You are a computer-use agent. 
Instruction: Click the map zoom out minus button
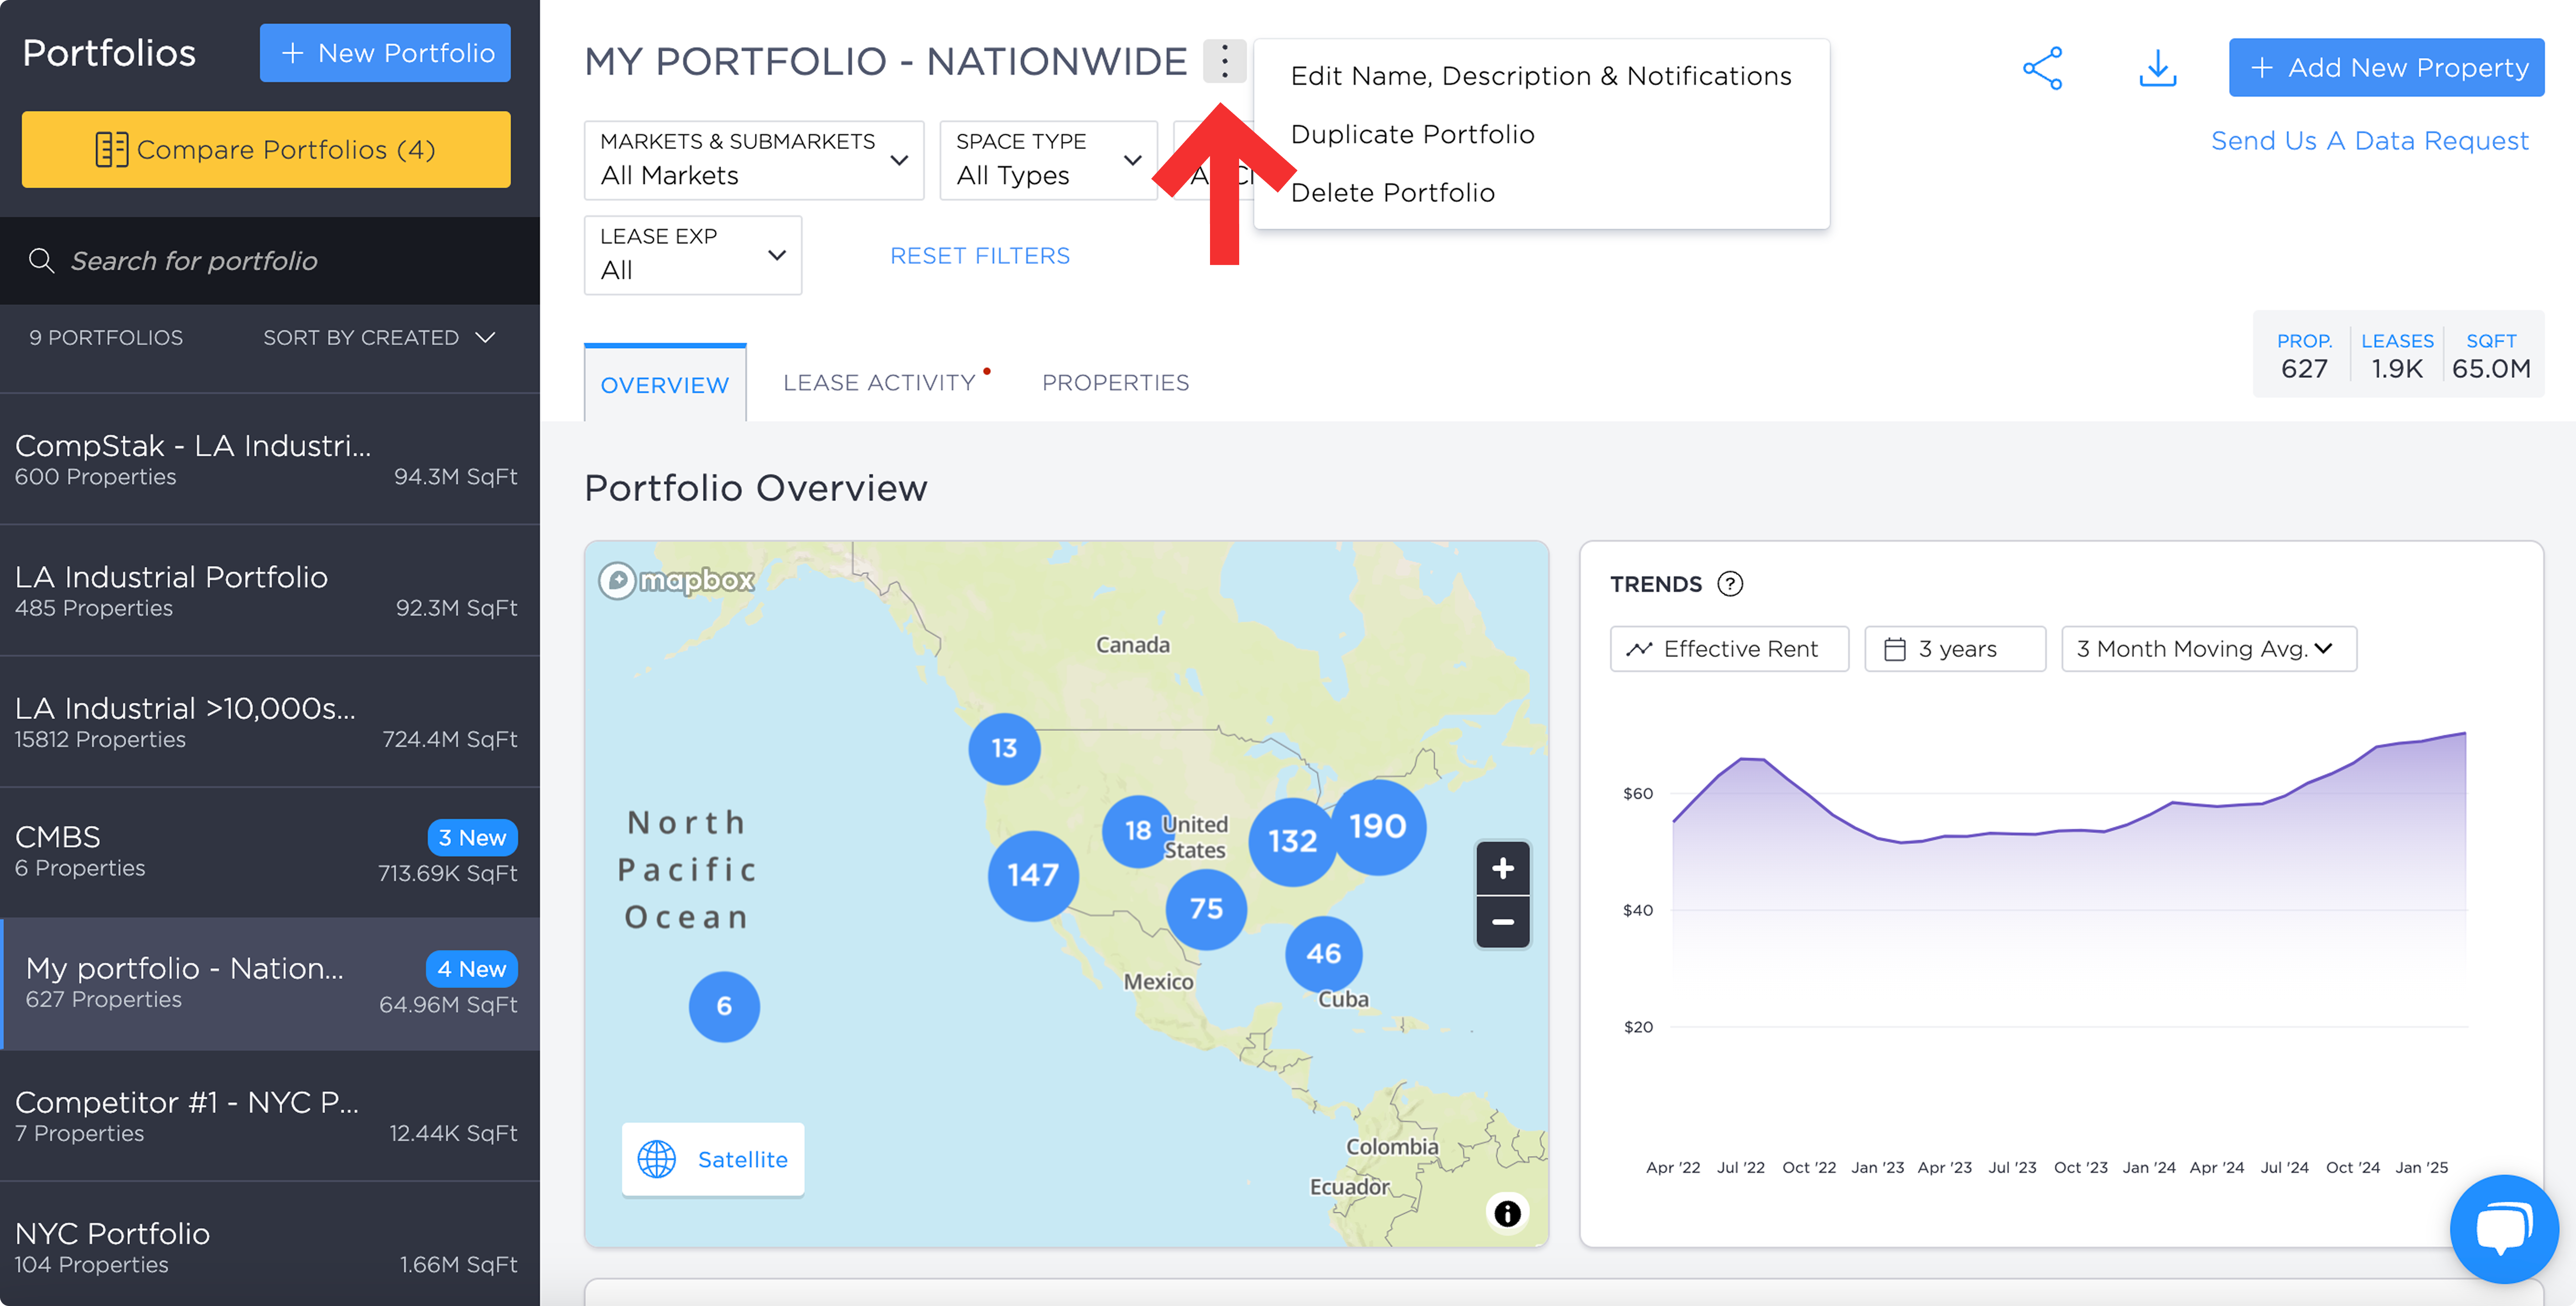pyautogui.click(x=1502, y=921)
